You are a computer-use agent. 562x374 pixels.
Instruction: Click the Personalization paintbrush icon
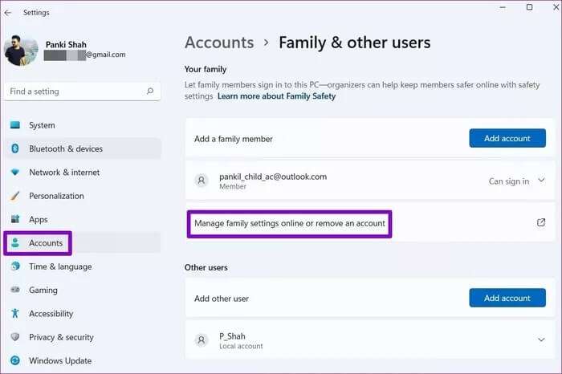click(15, 196)
